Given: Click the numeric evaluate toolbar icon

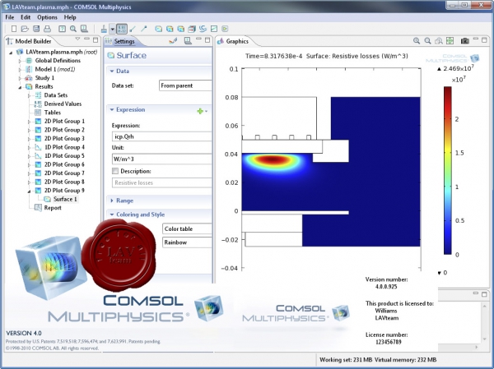Looking at the screenshot, I should pos(122,29).
